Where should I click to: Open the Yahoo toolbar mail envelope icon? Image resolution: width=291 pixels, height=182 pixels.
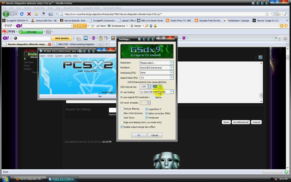86,38
